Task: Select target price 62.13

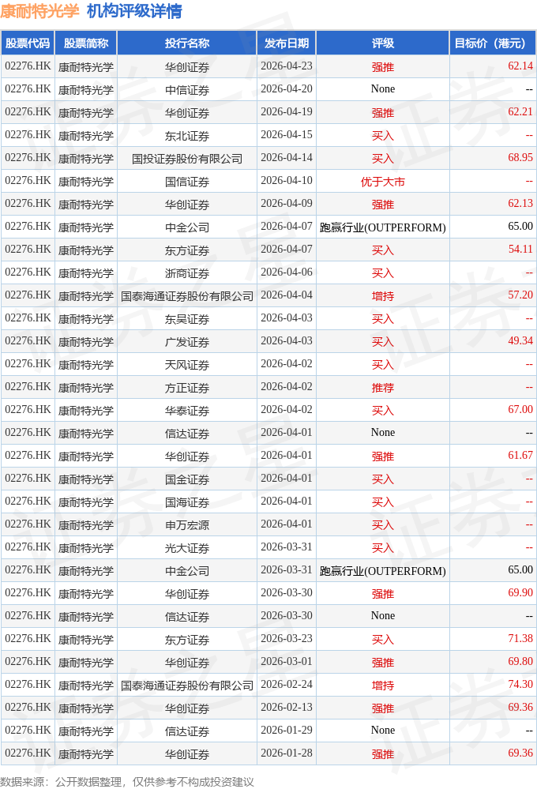Action: click(x=520, y=203)
